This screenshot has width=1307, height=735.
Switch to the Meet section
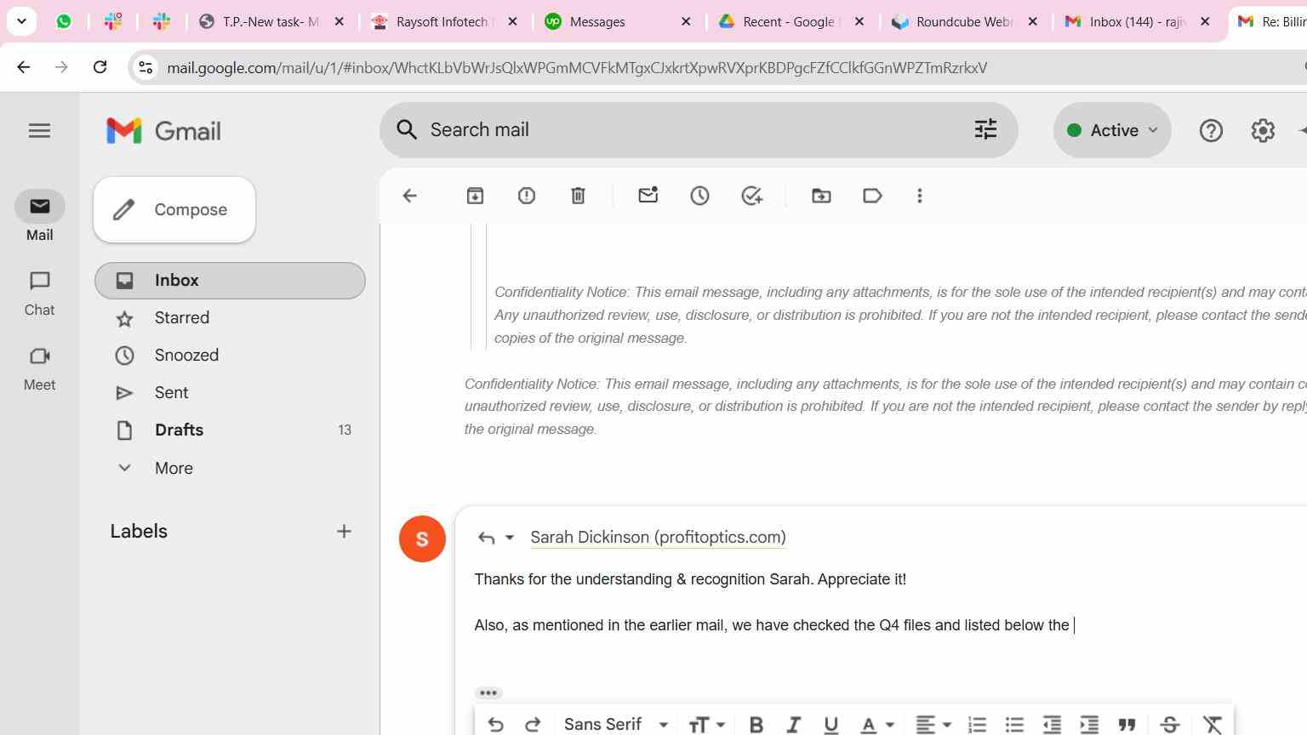click(x=39, y=368)
